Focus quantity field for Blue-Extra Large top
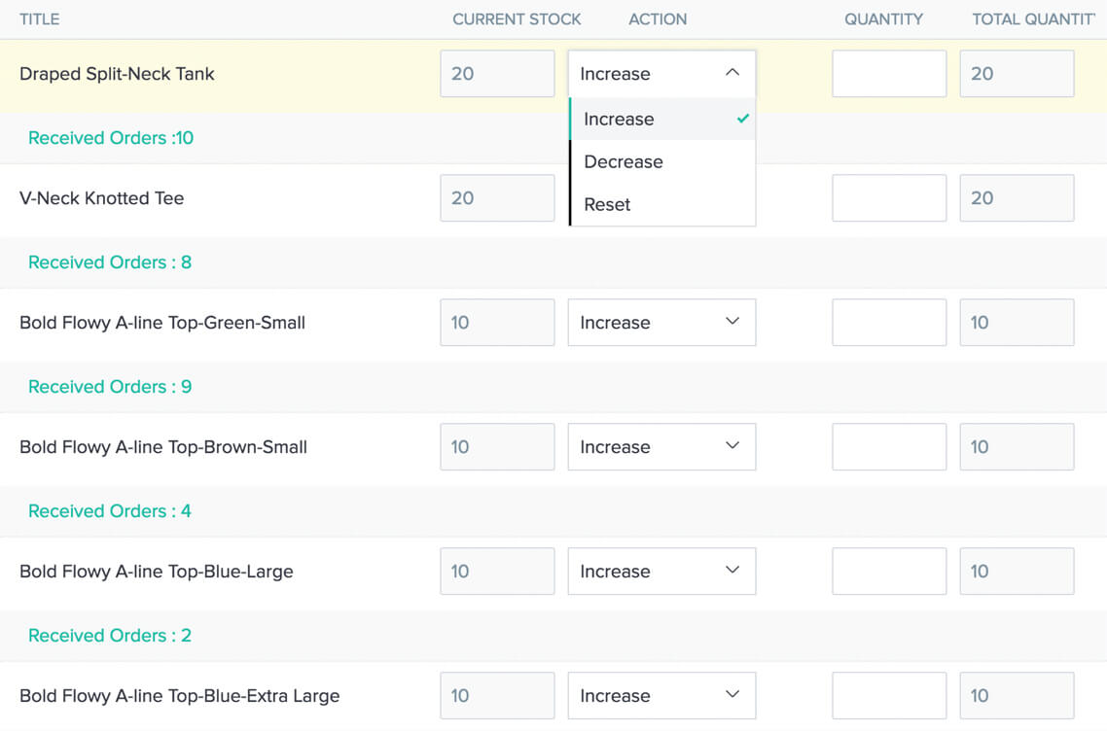The height and width of the screenshot is (731, 1107). point(889,696)
